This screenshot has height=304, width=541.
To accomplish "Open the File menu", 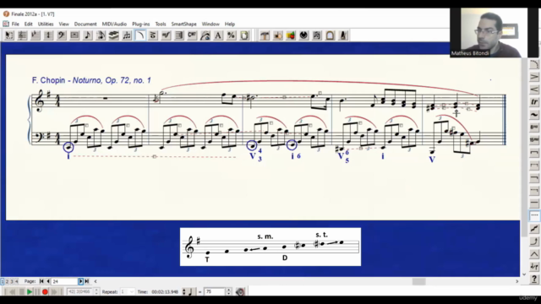I will coord(15,24).
